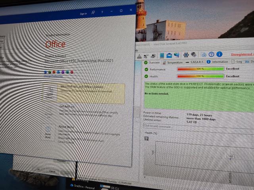The image size is (254, 190).
Task: Switch to the Temperature tab
Action: 173,63
